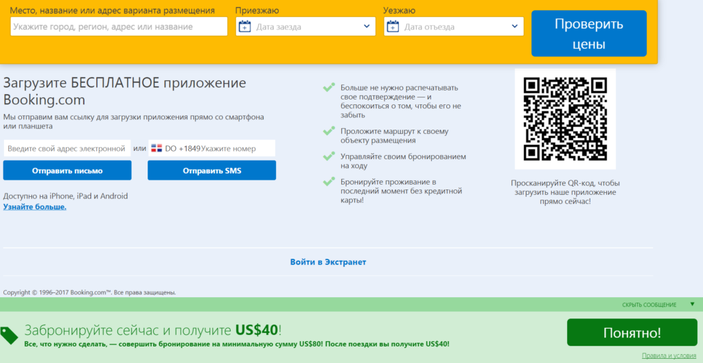Screen dimensions: 703x363
Task: Click the Просканируйте QR-код caption
Action: pyautogui.click(x=566, y=192)
